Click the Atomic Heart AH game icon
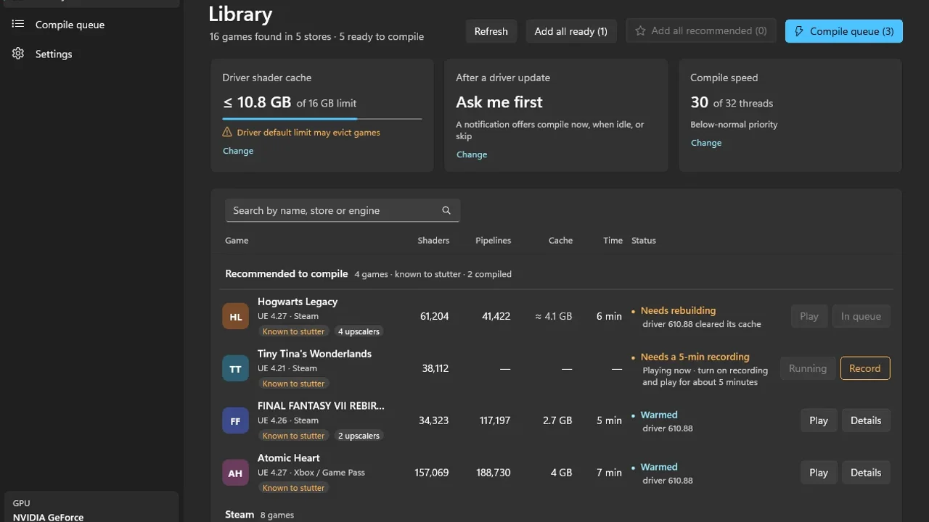Image resolution: width=929 pixels, height=522 pixels. pos(236,473)
